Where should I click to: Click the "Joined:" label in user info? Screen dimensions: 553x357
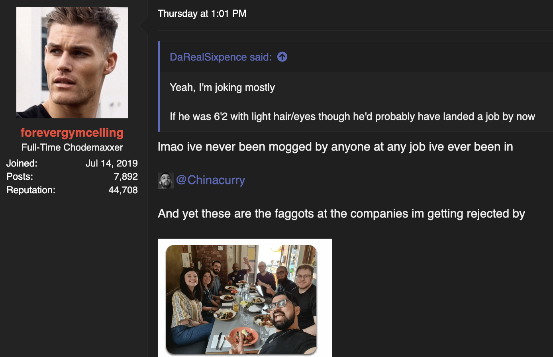pos(22,163)
